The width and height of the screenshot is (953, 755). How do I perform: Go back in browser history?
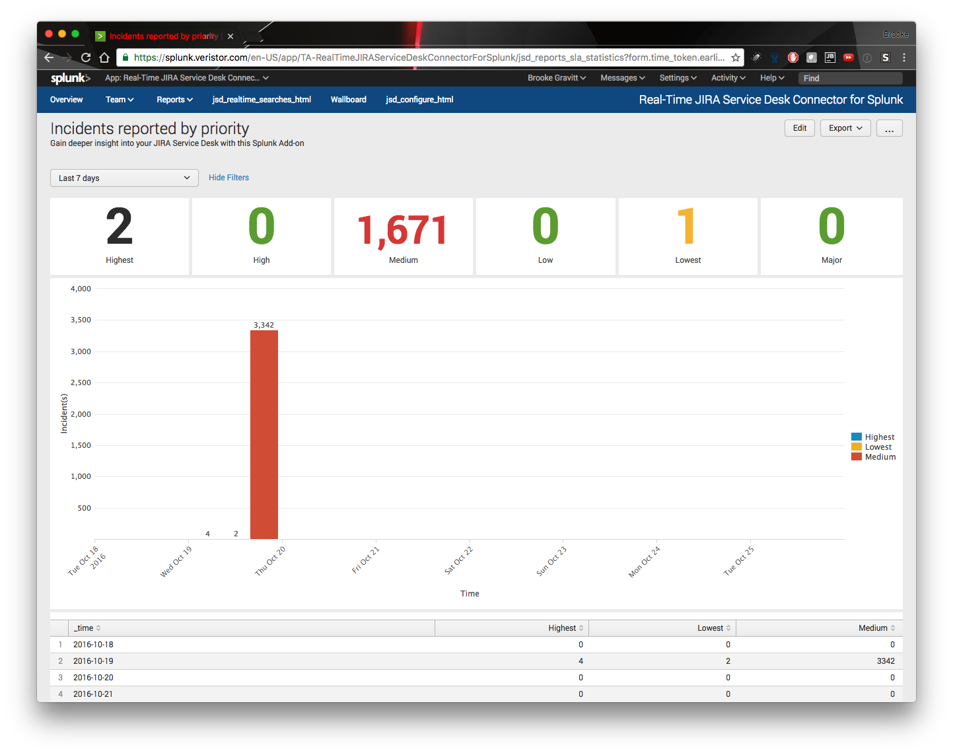(x=49, y=57)
